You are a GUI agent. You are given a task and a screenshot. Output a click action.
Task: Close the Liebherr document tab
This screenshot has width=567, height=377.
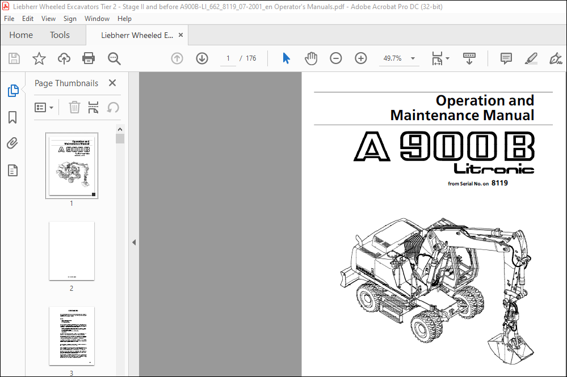pos(181,35)
